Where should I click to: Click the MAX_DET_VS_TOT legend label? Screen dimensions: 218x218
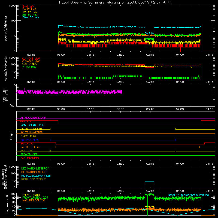[x=34, y=200]
